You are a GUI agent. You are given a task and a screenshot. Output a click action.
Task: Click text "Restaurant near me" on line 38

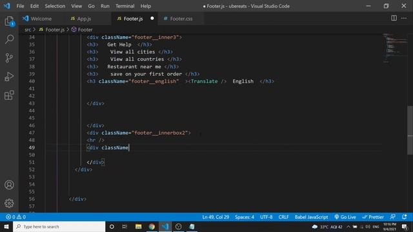pos(134,66)
